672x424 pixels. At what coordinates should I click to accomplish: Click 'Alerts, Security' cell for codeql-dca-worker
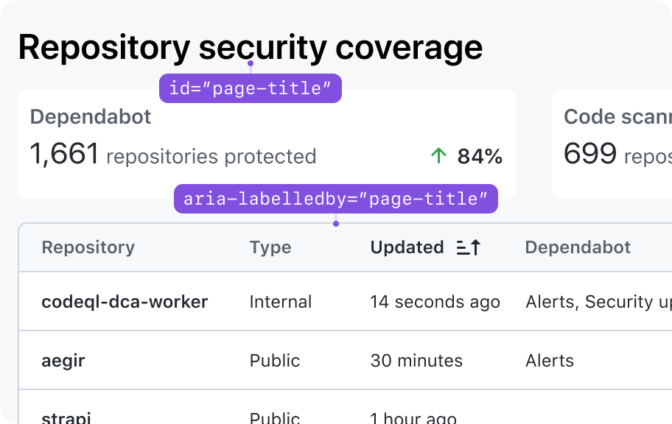coord(599,303)
